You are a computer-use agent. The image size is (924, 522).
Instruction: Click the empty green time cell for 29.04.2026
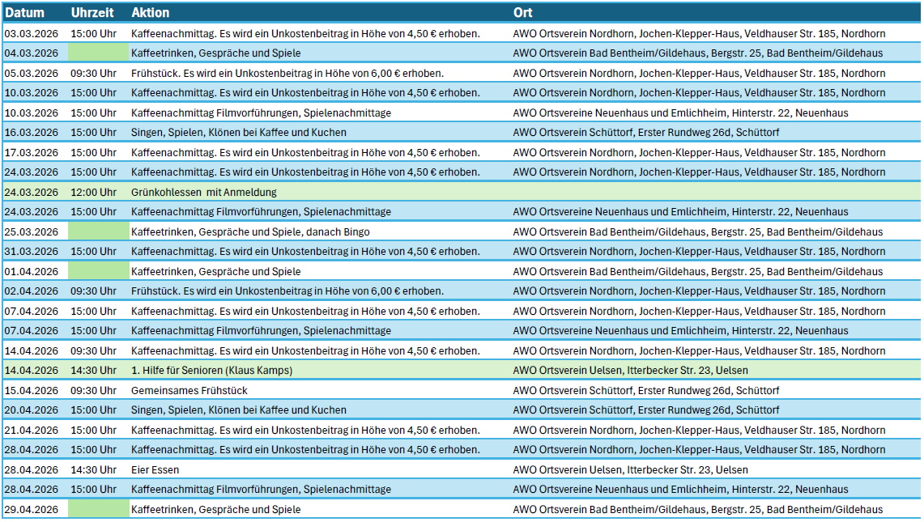(98, 509)
